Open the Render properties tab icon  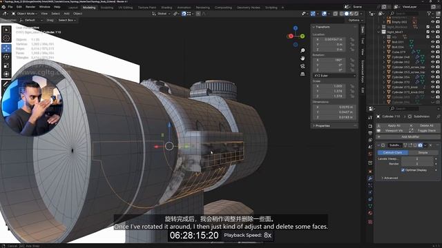click(x=370, y=127)
